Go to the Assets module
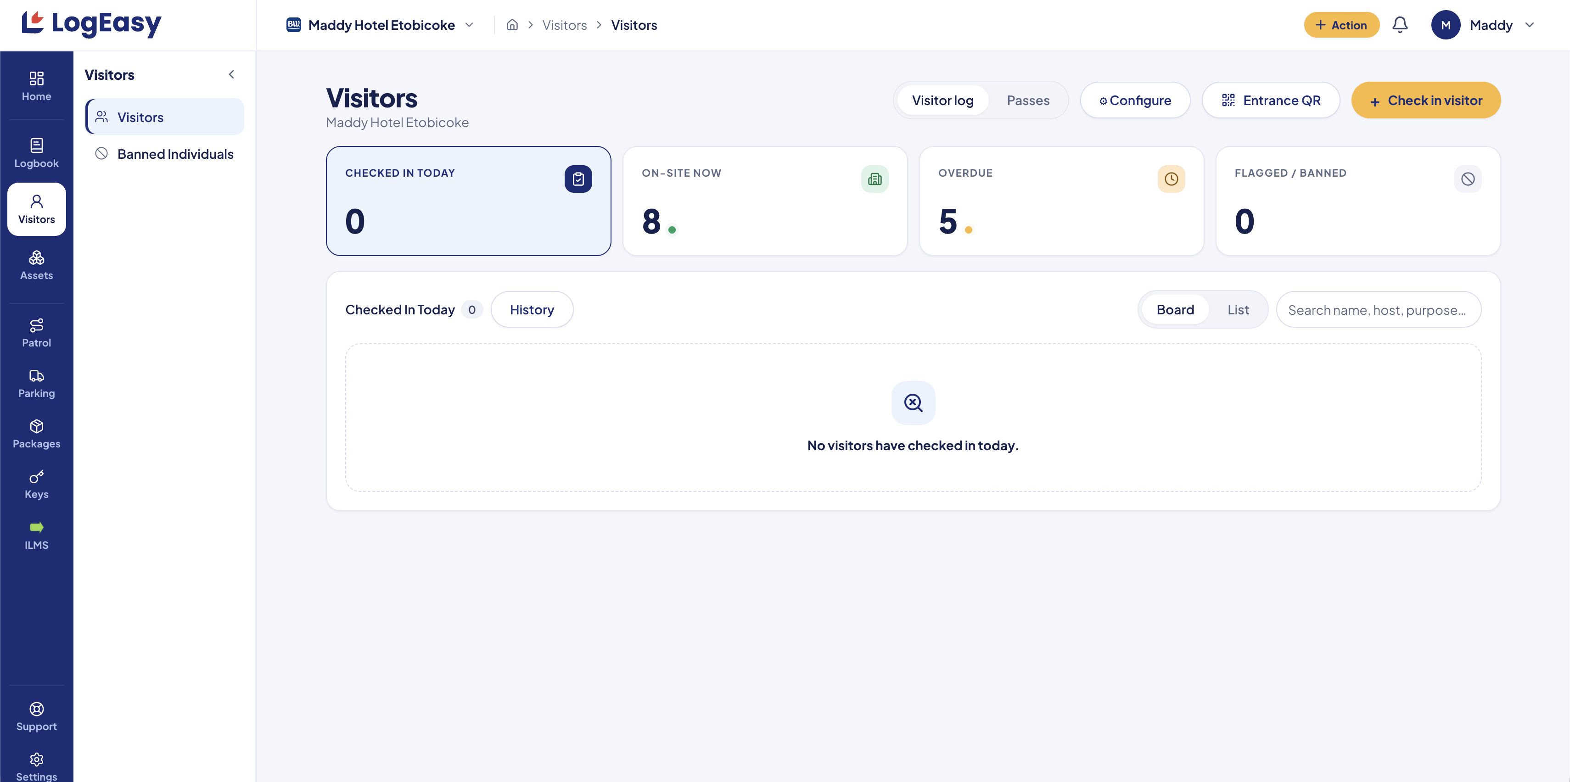Image resolution: width=1570 pixels, height=782 pixels. pyautogui.click(x=37, y=265)
